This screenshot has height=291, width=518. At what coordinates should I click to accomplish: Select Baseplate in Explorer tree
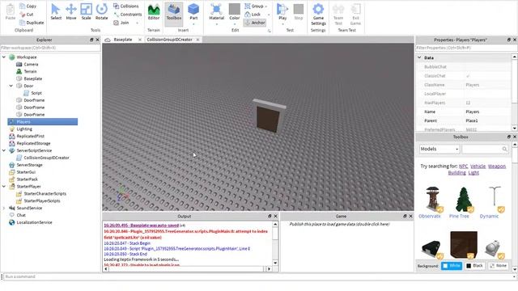pos(32,78)
